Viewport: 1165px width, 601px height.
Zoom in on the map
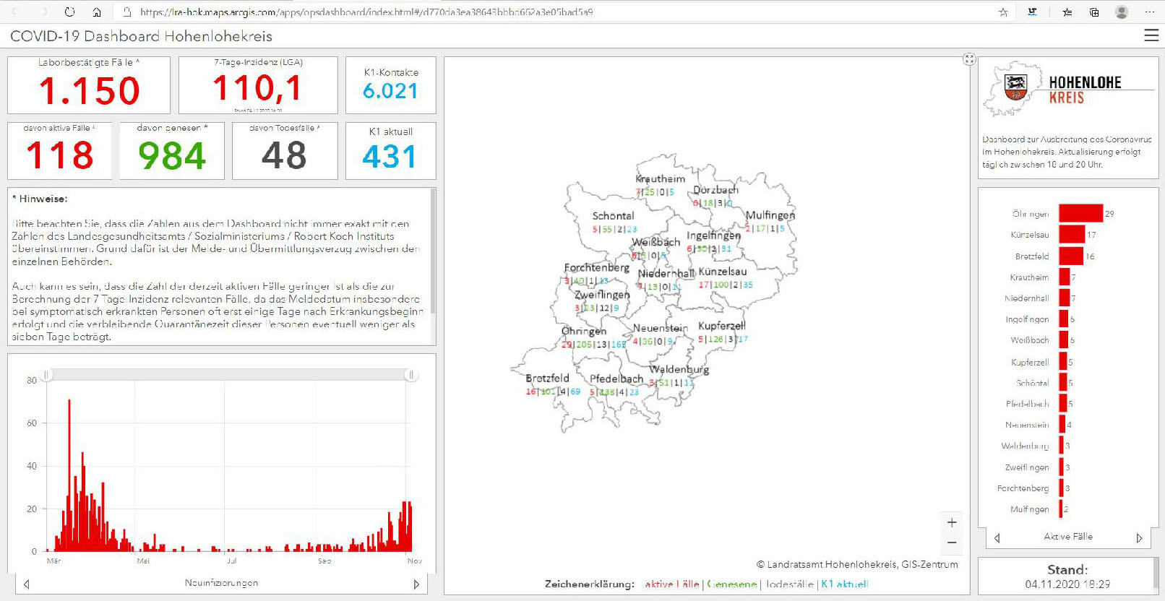952,522
